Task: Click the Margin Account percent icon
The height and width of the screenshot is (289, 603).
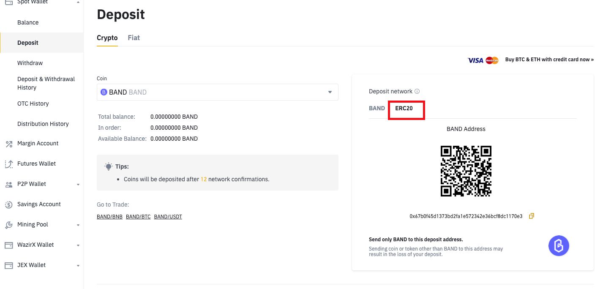Action: (x=8, y=144)
